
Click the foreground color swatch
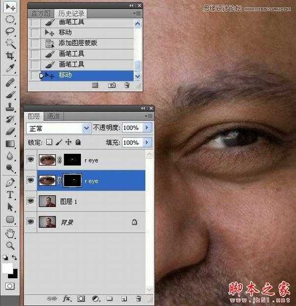point(7,268)
